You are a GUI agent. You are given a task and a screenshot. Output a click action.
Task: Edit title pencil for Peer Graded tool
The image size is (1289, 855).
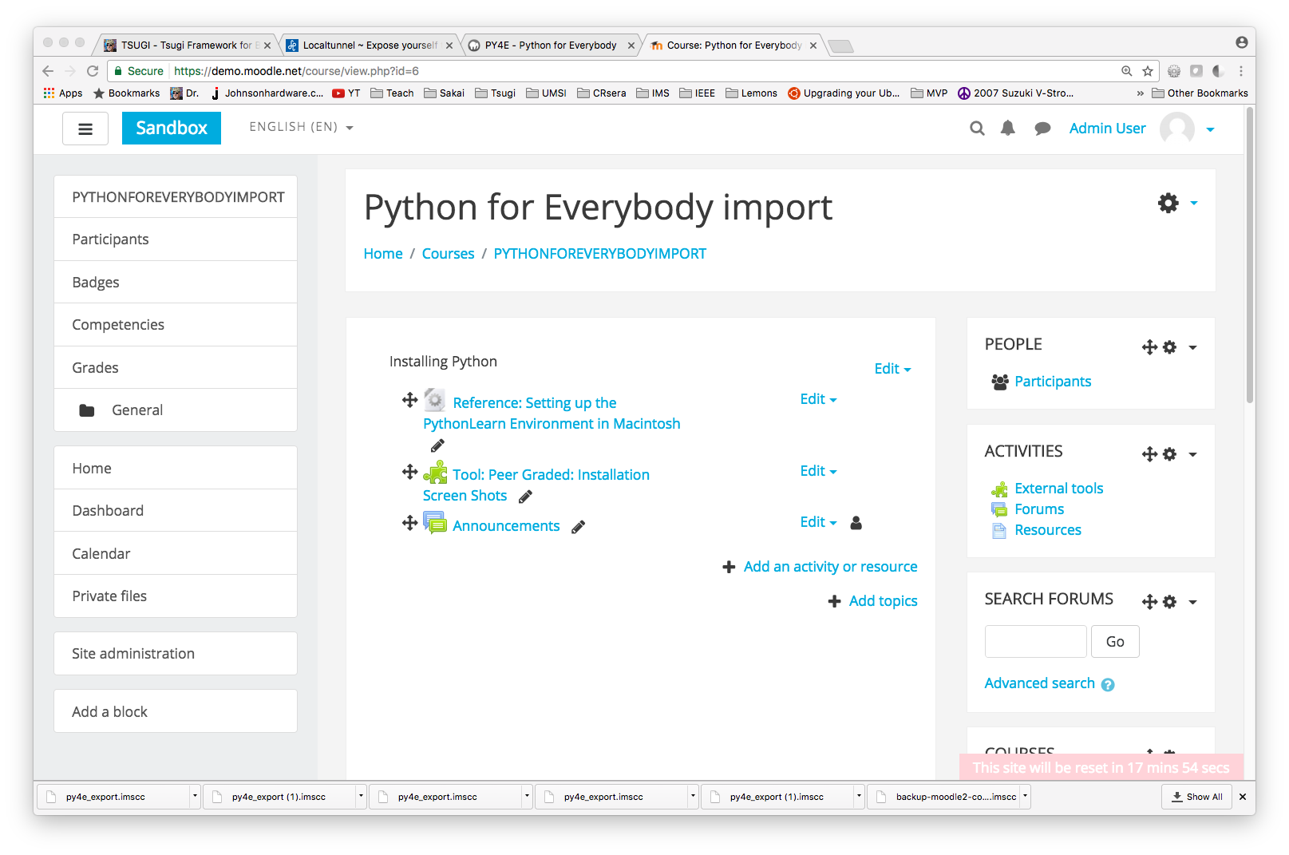[x=525, y=497]
